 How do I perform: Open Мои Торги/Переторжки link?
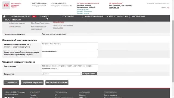[40, 23]
